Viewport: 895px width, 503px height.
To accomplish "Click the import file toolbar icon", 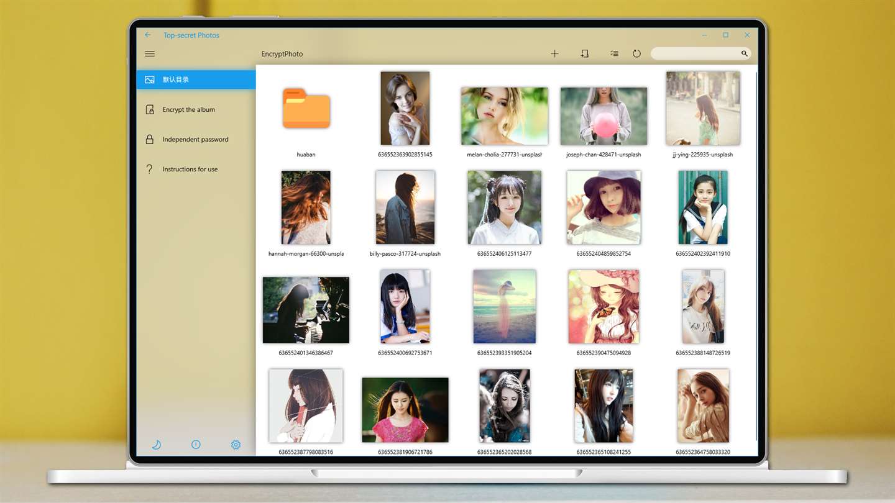I will coord(584,54).
